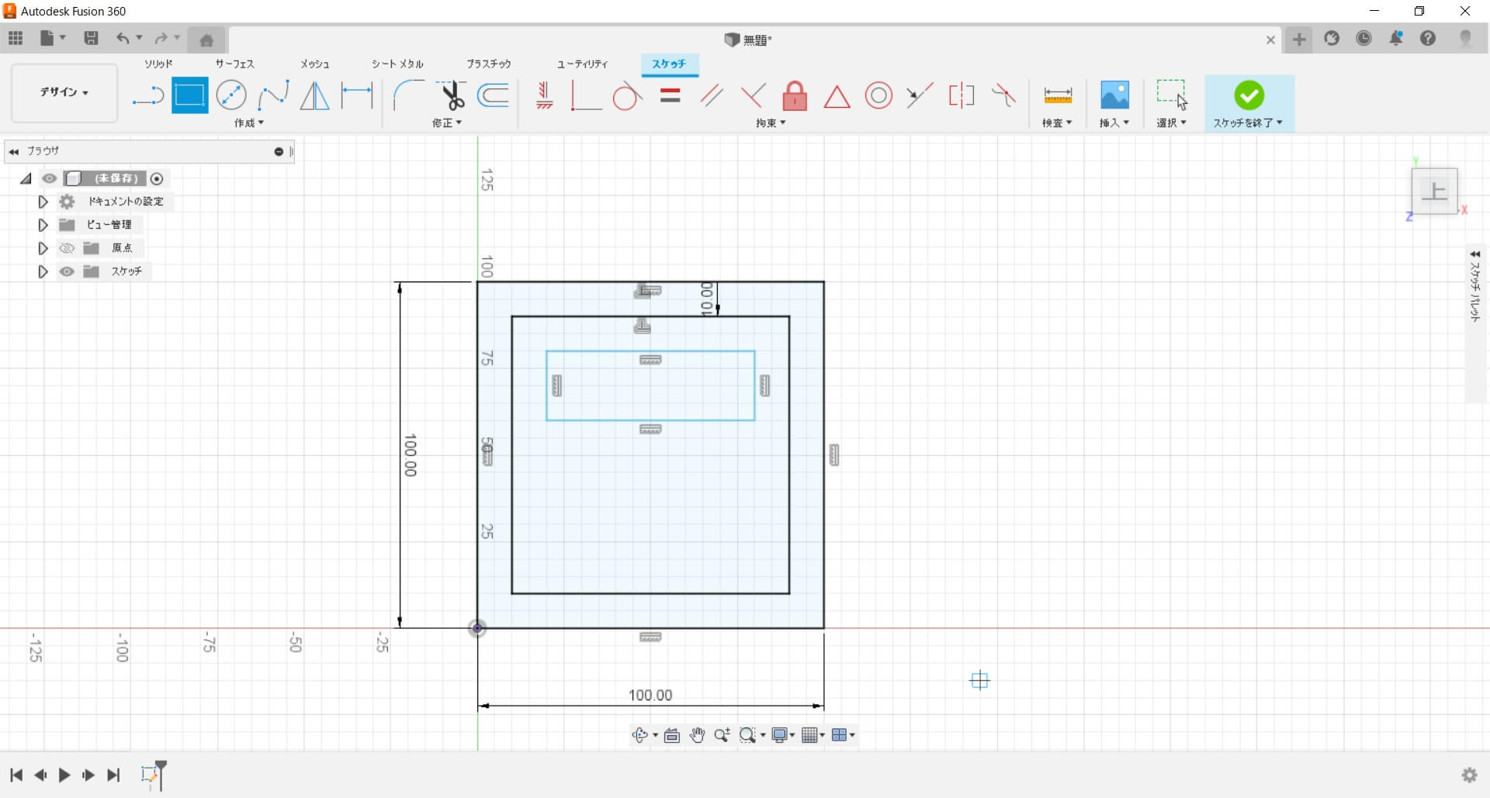Toggle the root component activate radio button
The image size is (1490, 798).
click(157, 179)
